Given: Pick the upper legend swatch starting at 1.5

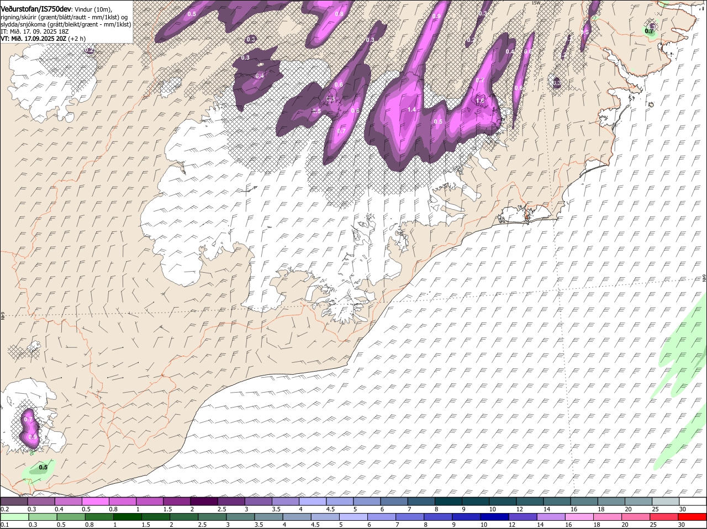Looking at the screenshot, I should [x=176, y=501].
